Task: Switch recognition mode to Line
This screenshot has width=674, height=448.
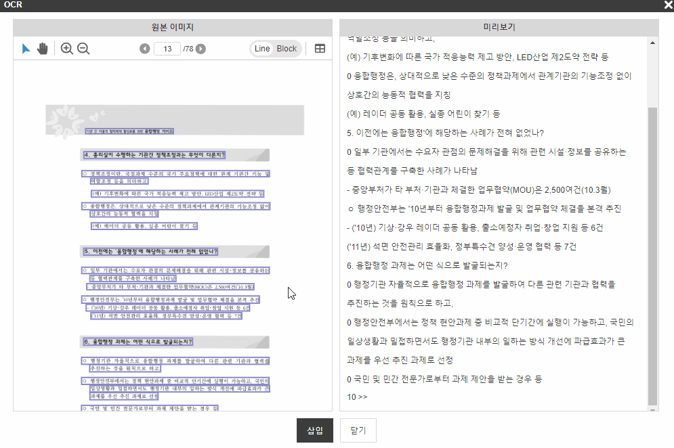Action: tap(262, 49)
